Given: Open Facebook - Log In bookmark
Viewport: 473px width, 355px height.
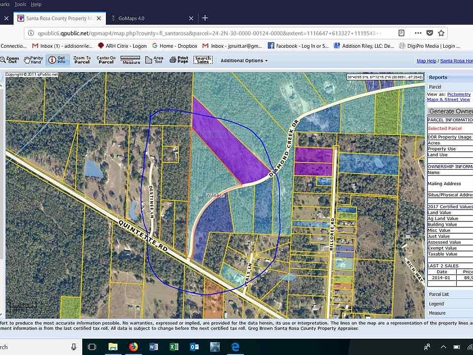Looking at the screenshot, I should (x=299, y=46).
